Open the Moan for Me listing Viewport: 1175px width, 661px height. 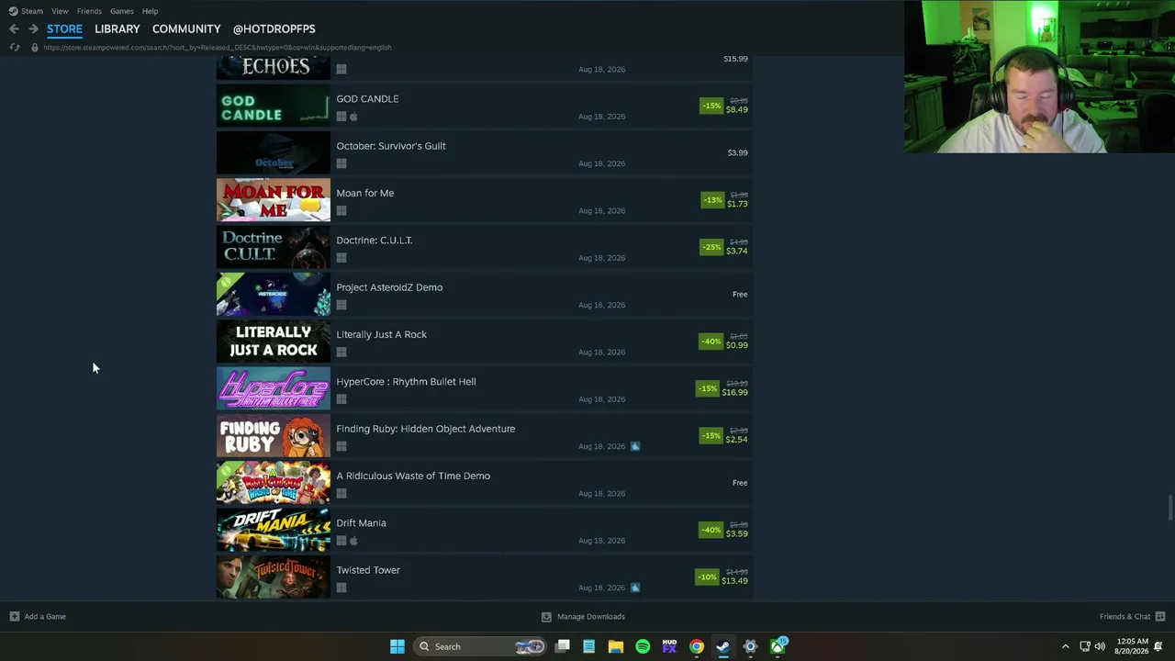485,200
